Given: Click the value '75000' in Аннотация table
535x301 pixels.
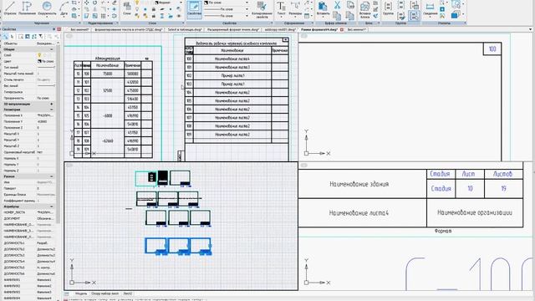Looking at the screenshot, I should [x=108, y=74].
